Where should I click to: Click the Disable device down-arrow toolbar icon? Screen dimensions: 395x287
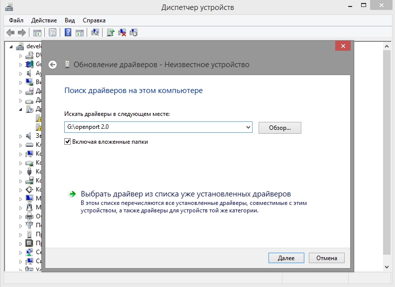(x=133, y=32)
